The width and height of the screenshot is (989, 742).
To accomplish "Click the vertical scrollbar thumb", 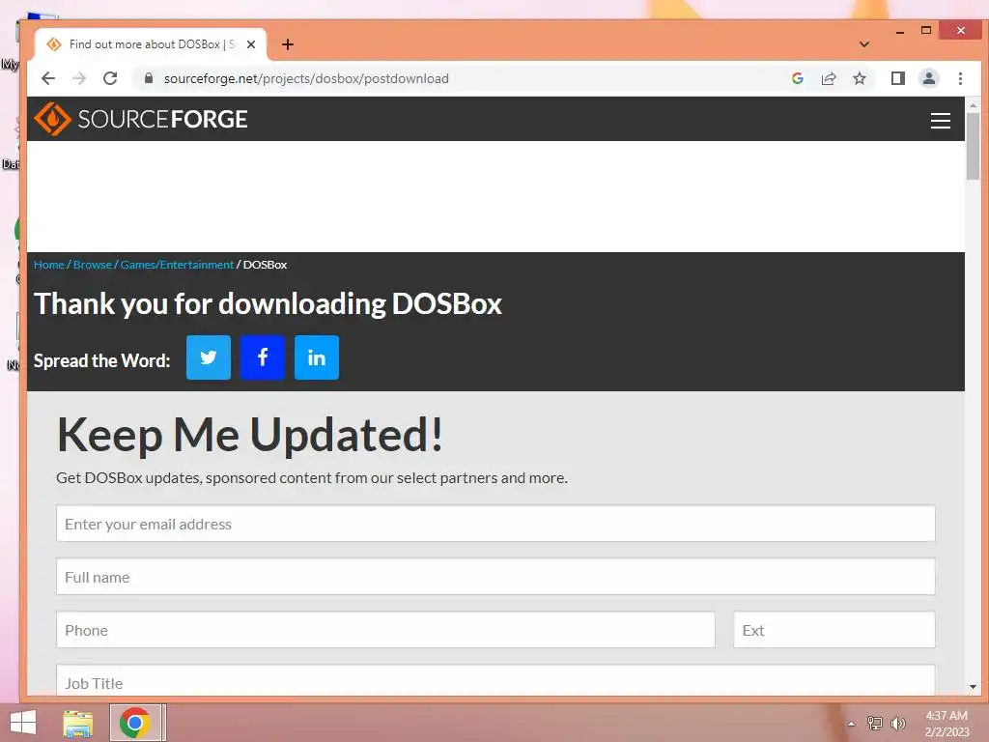I will (973, 147).
